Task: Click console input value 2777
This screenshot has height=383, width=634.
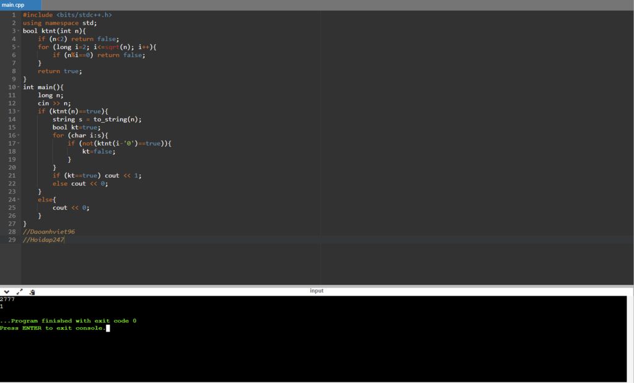Action: pos(7,299)
